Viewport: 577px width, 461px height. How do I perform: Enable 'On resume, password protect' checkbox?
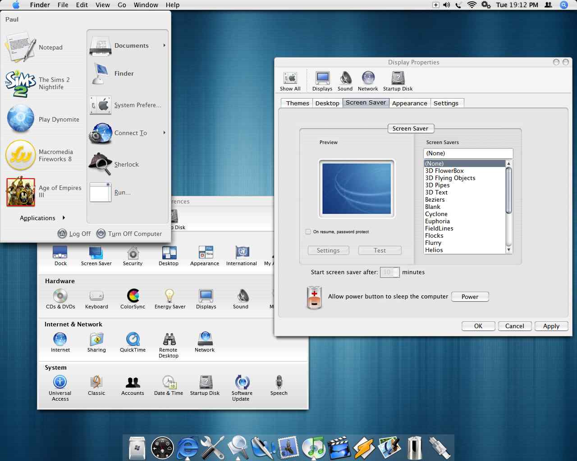coord(308,232)
